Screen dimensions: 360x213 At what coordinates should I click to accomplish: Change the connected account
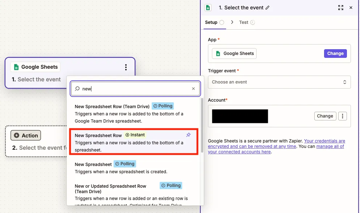click(x=325, y=116)
